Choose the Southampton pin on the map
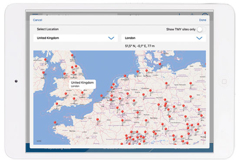241x160 pixels. [x=74, y=99]
